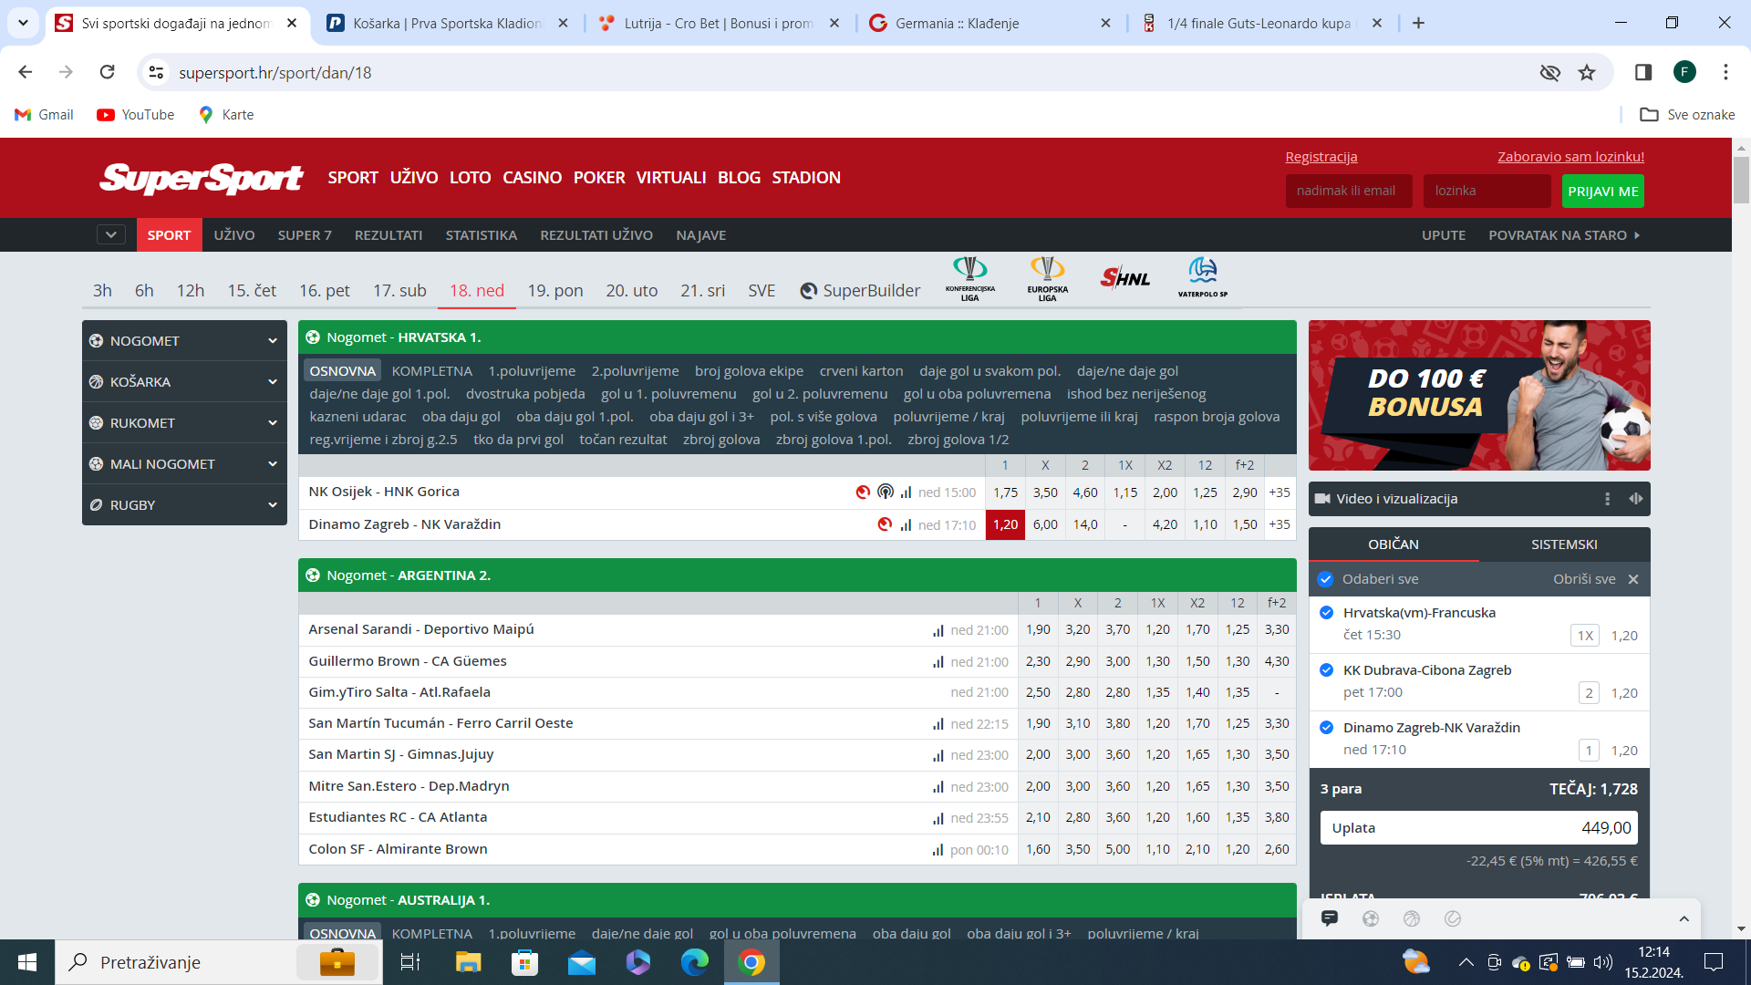
Task: Open Microsoft Store from taskbar
Action: coord(524,962)
